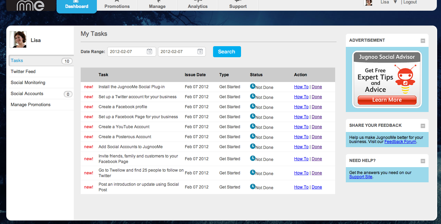
Task: Open calendar picker for end date
Action: click(x=200, y=51)
